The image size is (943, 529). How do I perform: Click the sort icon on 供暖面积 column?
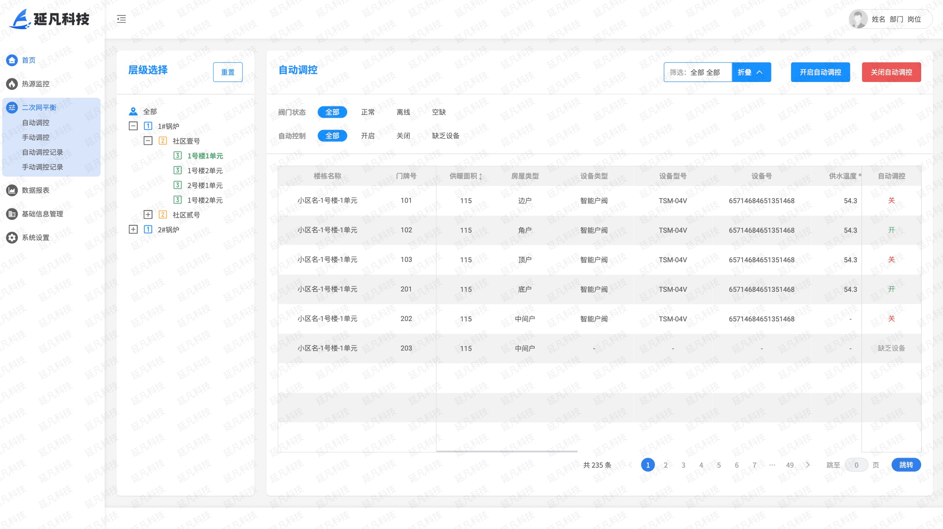point(480,177)
